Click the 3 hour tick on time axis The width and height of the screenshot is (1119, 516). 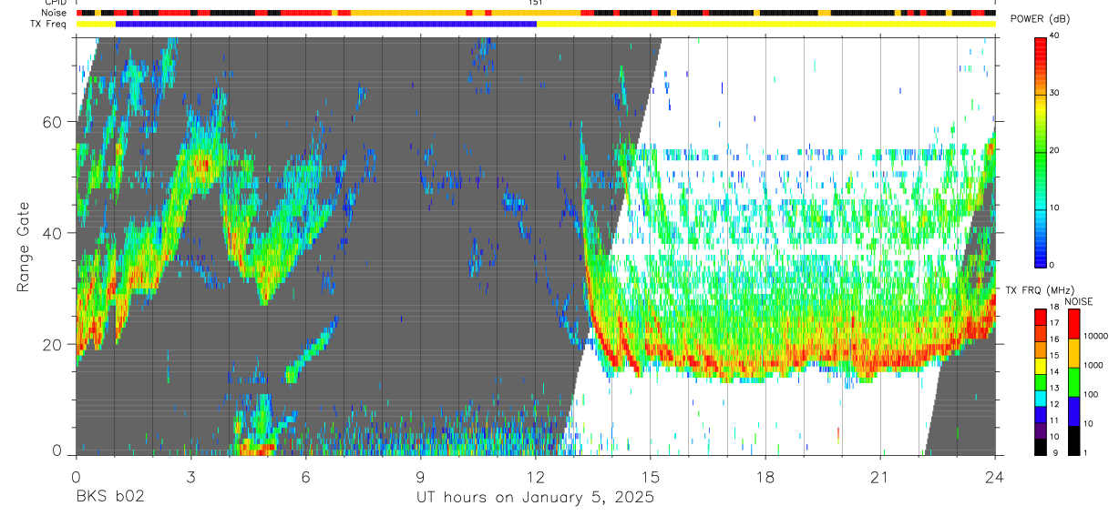pos(190,476)
